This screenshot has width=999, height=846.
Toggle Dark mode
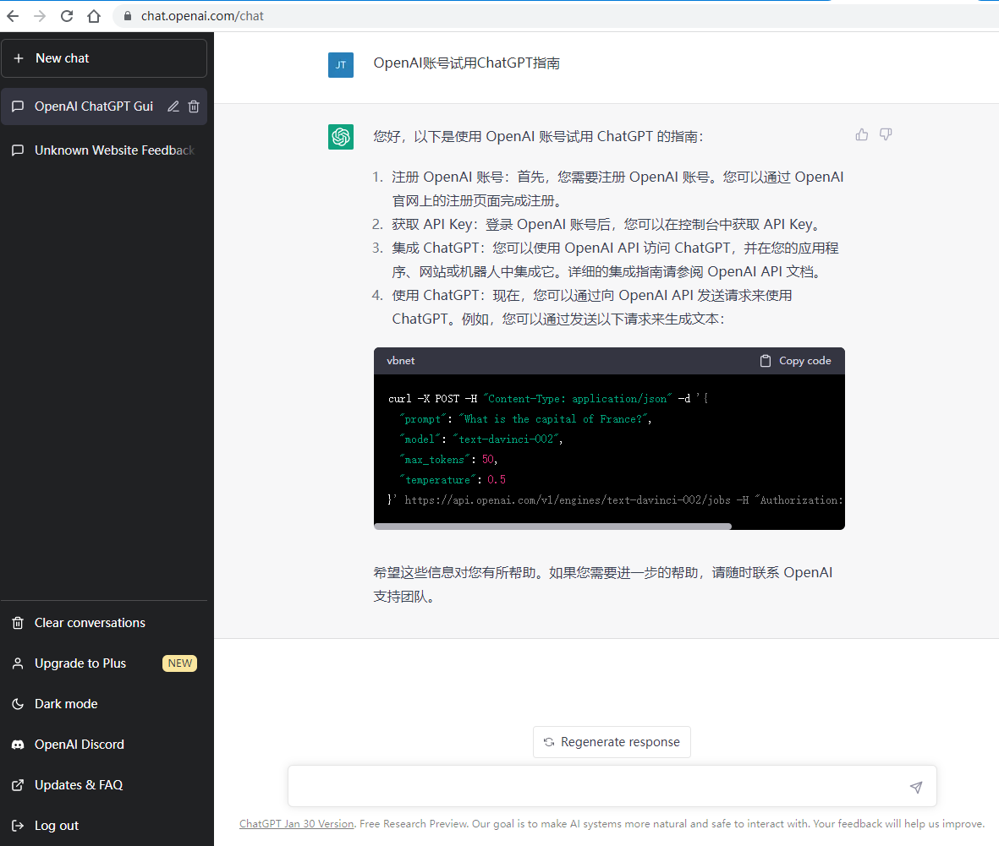pos(104,704)
